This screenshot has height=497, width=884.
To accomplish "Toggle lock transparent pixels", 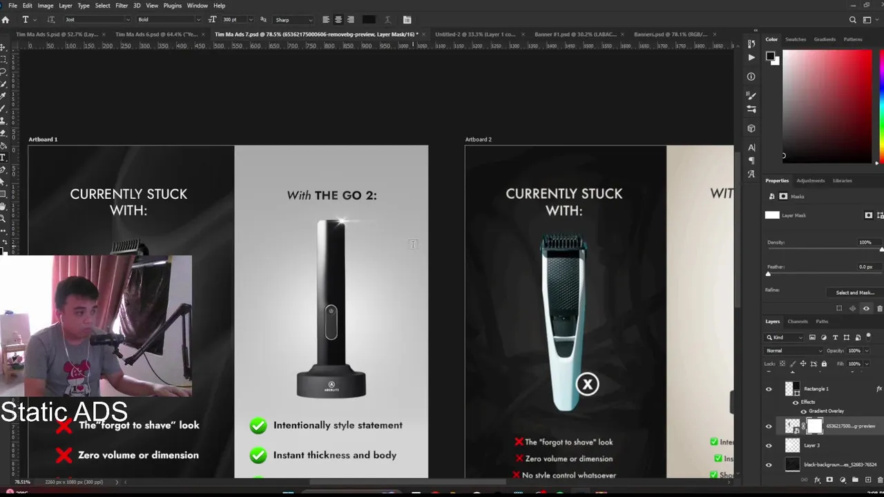I will [782, 364].
